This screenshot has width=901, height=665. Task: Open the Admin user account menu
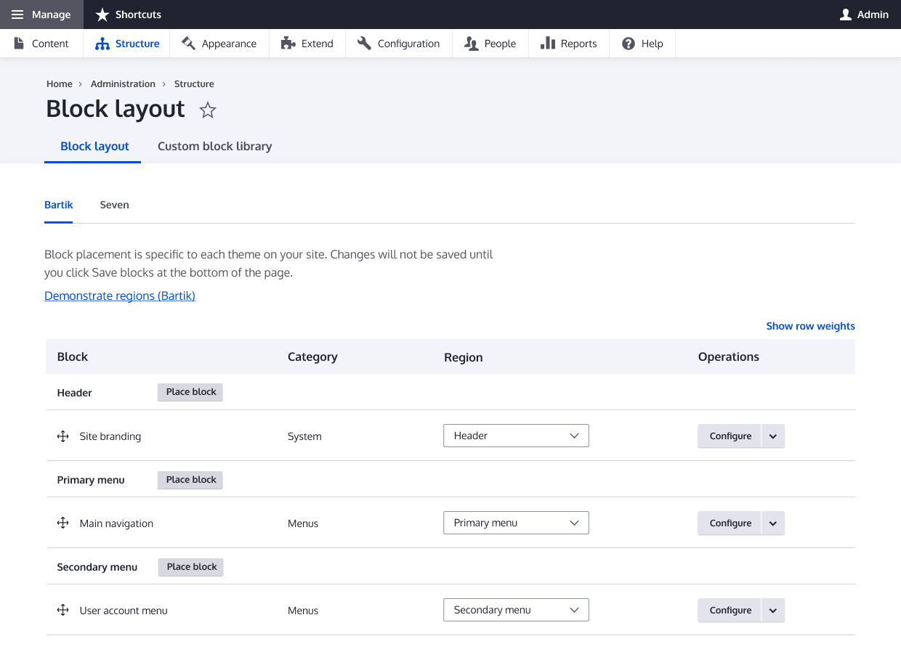pos(864,15)
